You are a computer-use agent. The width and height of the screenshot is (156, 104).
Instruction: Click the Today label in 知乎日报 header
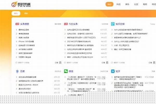[153, 24]
